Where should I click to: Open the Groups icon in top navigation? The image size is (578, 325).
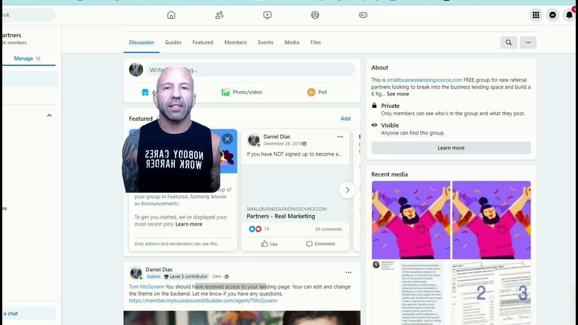point(315,15)
